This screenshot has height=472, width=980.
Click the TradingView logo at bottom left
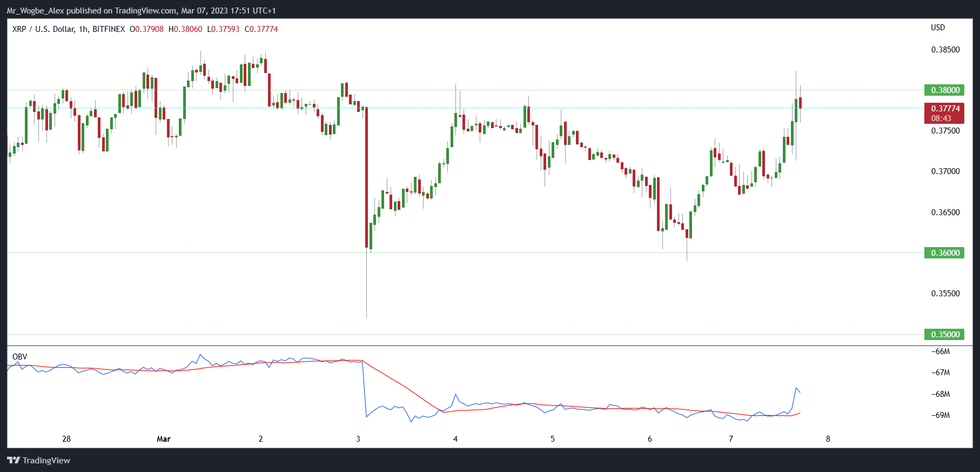click(38, 460)
